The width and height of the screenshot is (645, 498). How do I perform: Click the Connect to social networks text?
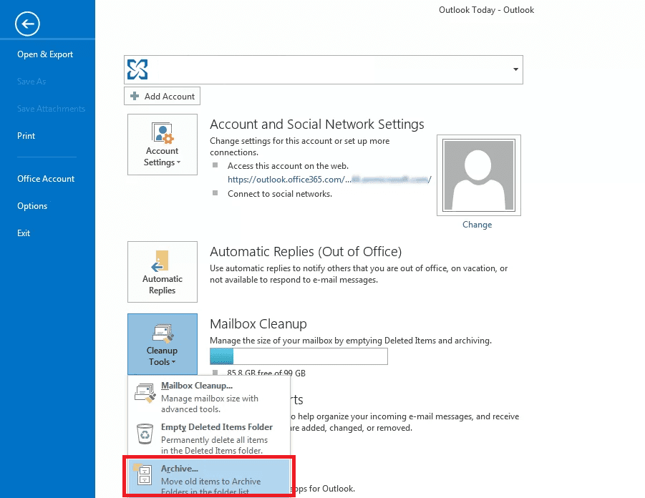click(x=280, y=194)
